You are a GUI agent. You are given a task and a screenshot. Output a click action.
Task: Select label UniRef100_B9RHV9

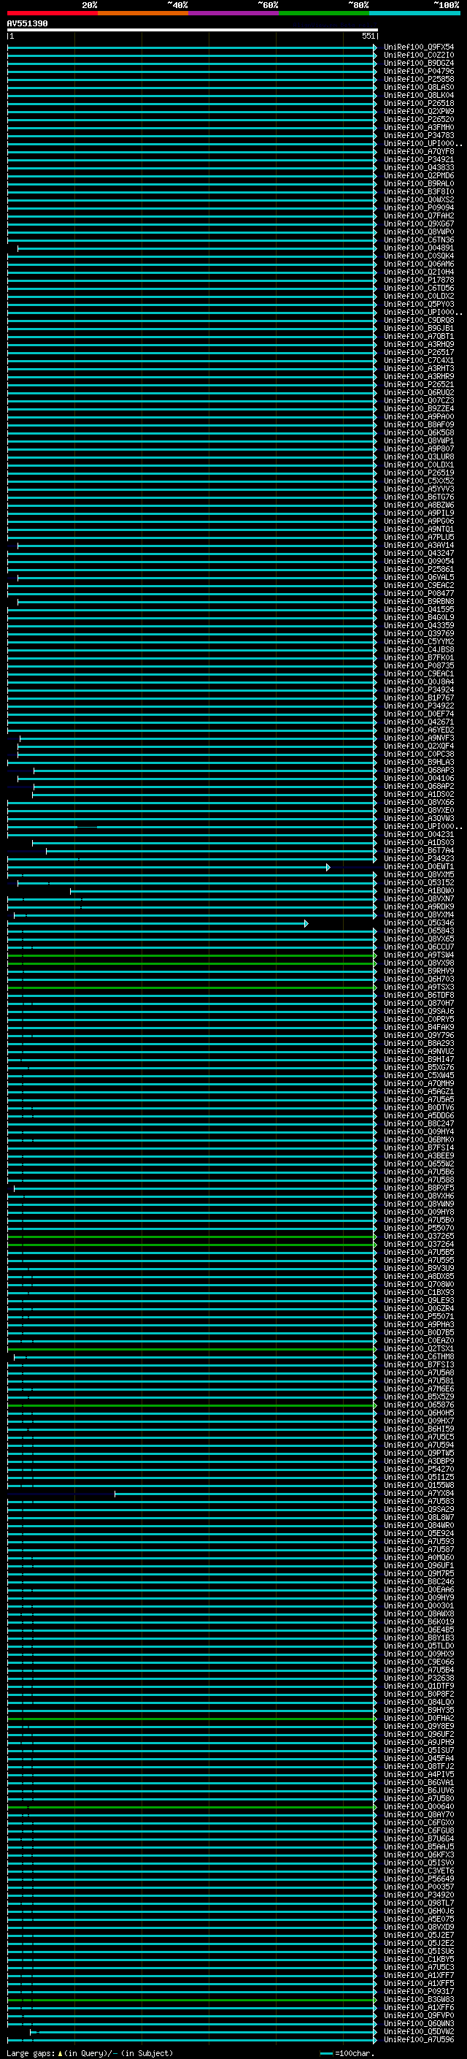click(418, 971)
